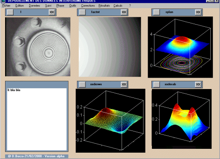This screenshot has width=220, height=159.
Task: Expand the Corrections menu
Action: [88, 6]
